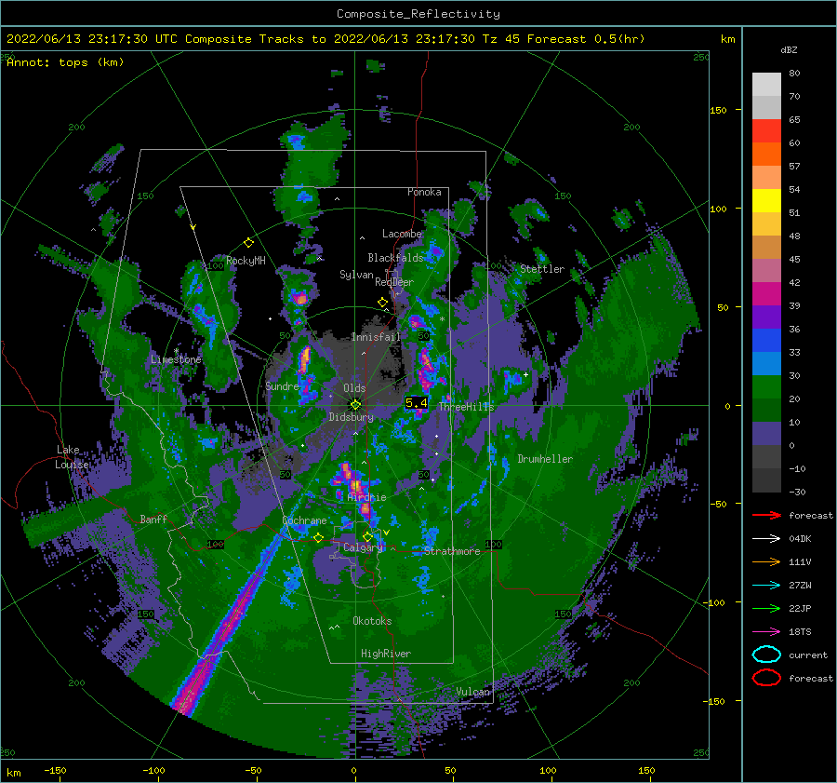This screenshot has height=783, width=837.
Task: Click the cyan current ellipse legend icon
Action: coord(766,655)
